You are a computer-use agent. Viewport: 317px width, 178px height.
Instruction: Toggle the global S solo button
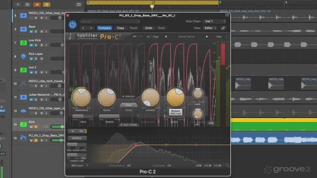[47, 4]
